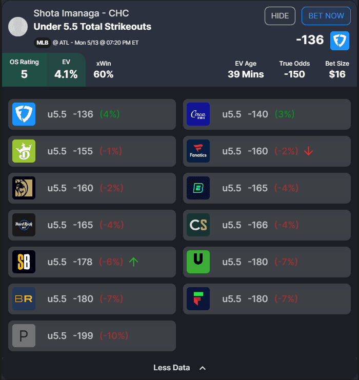This screenshot has height=380, width=359.
Task: Click the FanDuel sportsbook logo in odds list
Action: click(24, 114)
